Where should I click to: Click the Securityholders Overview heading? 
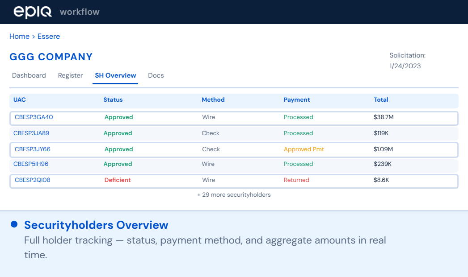(x=96, y=225)
